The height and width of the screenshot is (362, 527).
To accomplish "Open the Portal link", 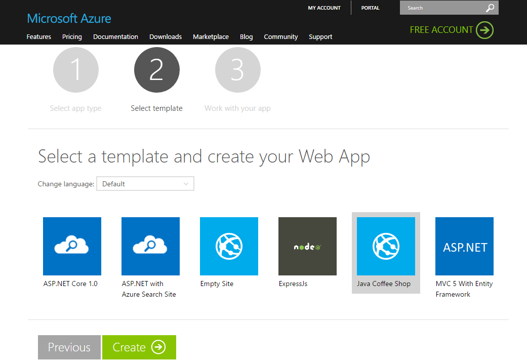I will coord(371,8).
